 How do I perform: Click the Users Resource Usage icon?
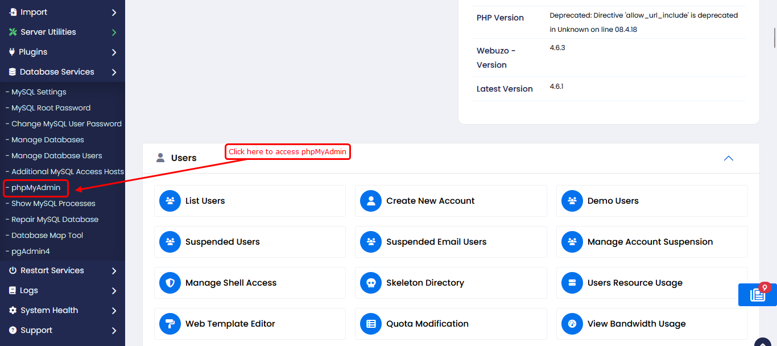coord(572,283)
